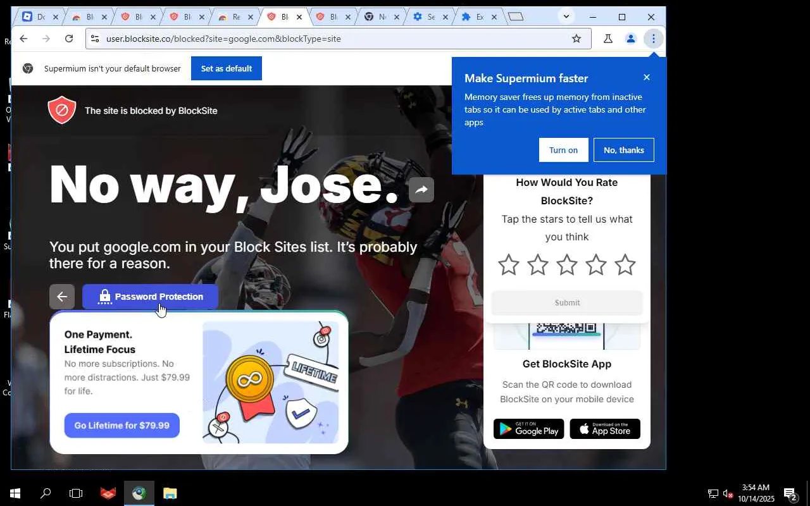Close the Extensions tab
Viewport: 810px width, 506px height.
(x=494, y=17)
